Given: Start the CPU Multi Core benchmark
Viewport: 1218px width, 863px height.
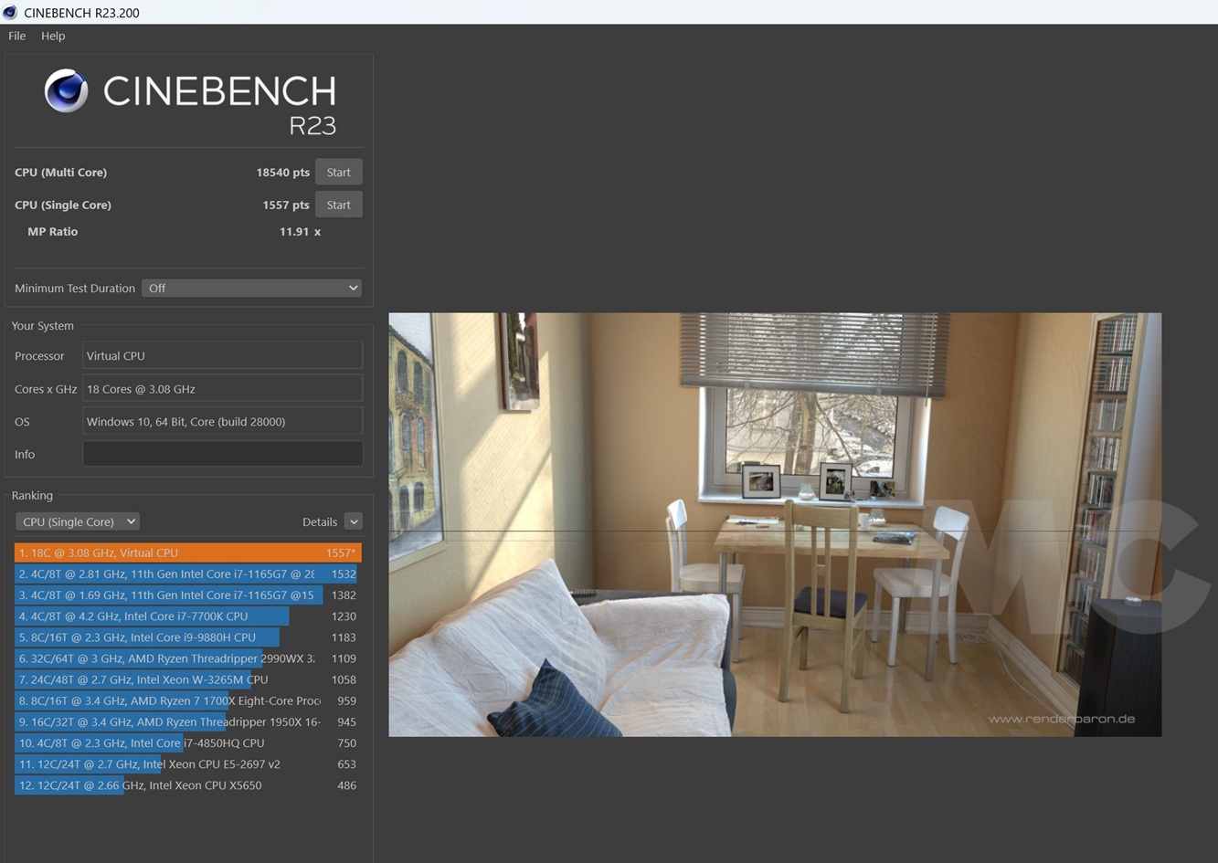Looking at the screenshot, I should pyautogui.click(x=338, y=172).
